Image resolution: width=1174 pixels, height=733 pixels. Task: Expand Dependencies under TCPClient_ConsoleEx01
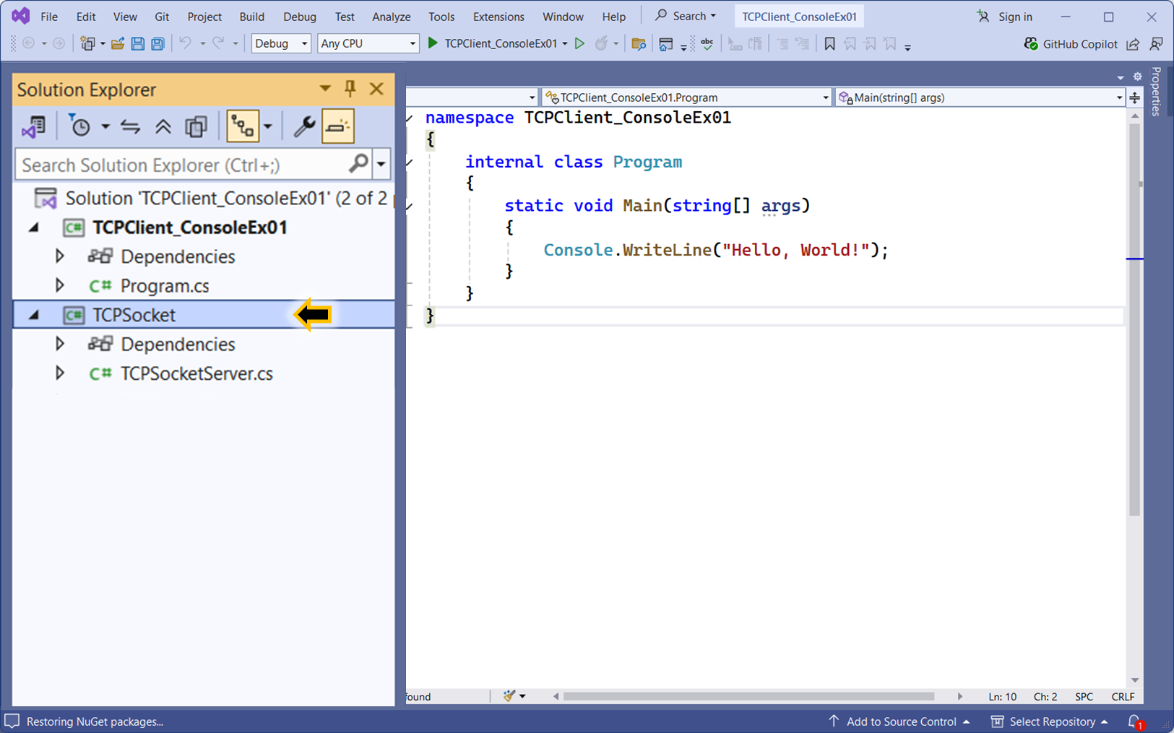coord(60,256)
